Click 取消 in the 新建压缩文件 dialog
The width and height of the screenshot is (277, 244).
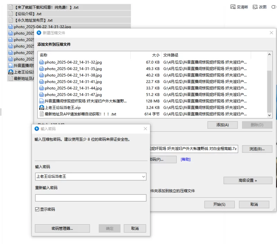point(254,205)
